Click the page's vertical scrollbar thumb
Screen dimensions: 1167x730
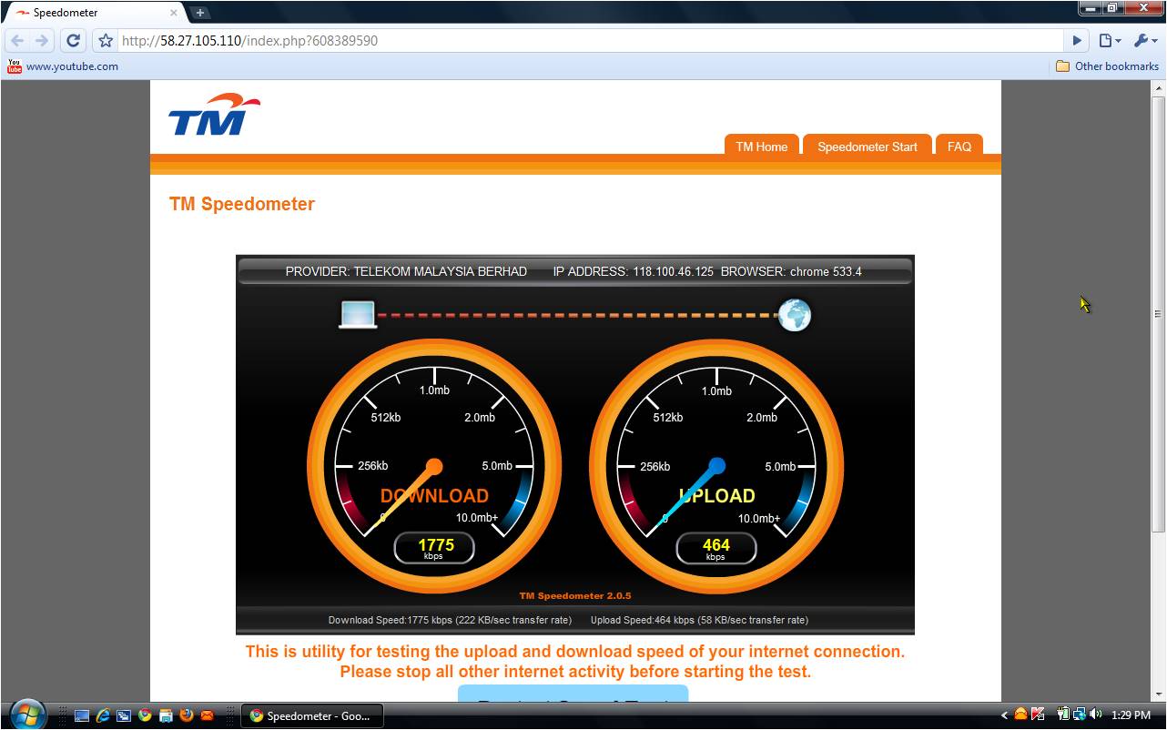[x=1158, y=314]
